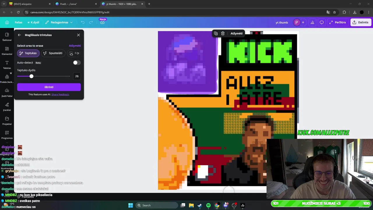Click the purple Atžymėti link in panel

click(x=75, y=46)
